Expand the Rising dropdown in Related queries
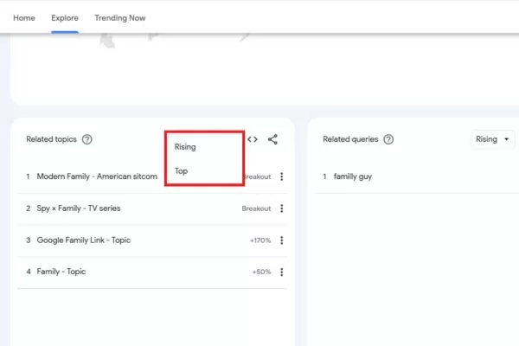Image resolution: width=519 pixels, height=346 pixels. (492, 139)
